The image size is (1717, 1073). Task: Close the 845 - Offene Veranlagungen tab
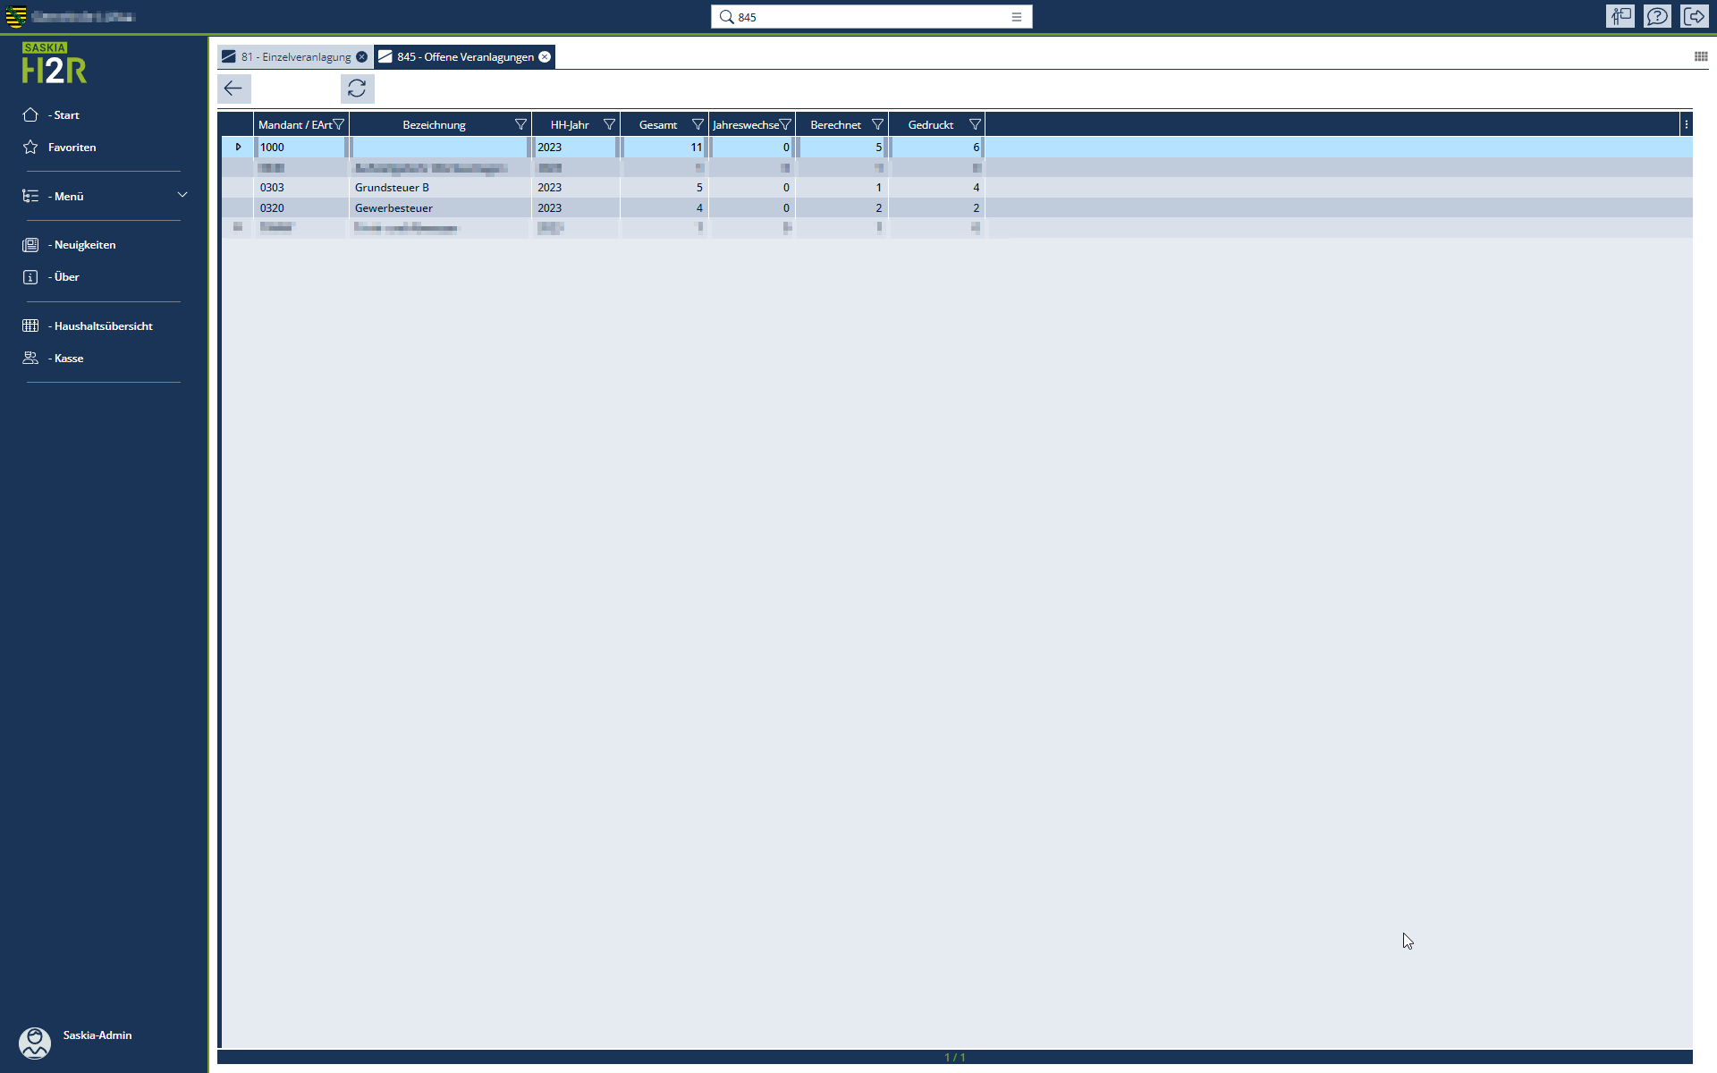pos(545,57)
